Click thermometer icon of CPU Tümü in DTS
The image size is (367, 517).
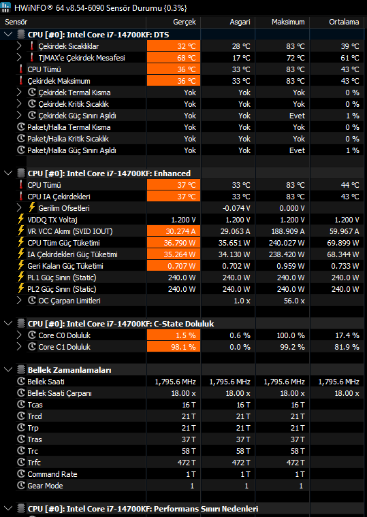pyautogui.click(x=21, y=69)
